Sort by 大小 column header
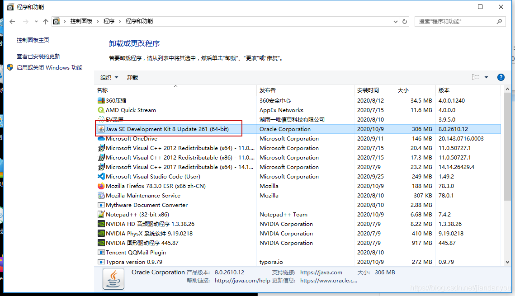The image size is (515, 296). pyautogui.click(x=415, y=90)
